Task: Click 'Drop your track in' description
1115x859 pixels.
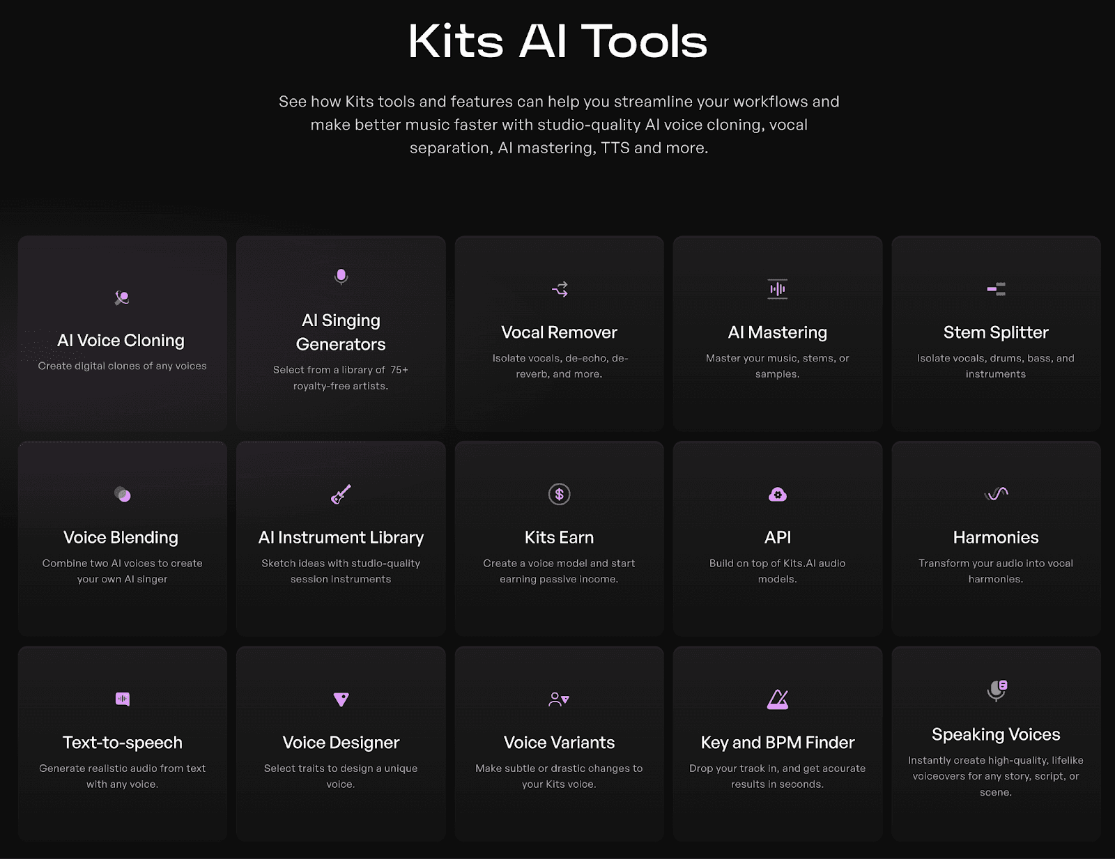Action: coord(778,776)
